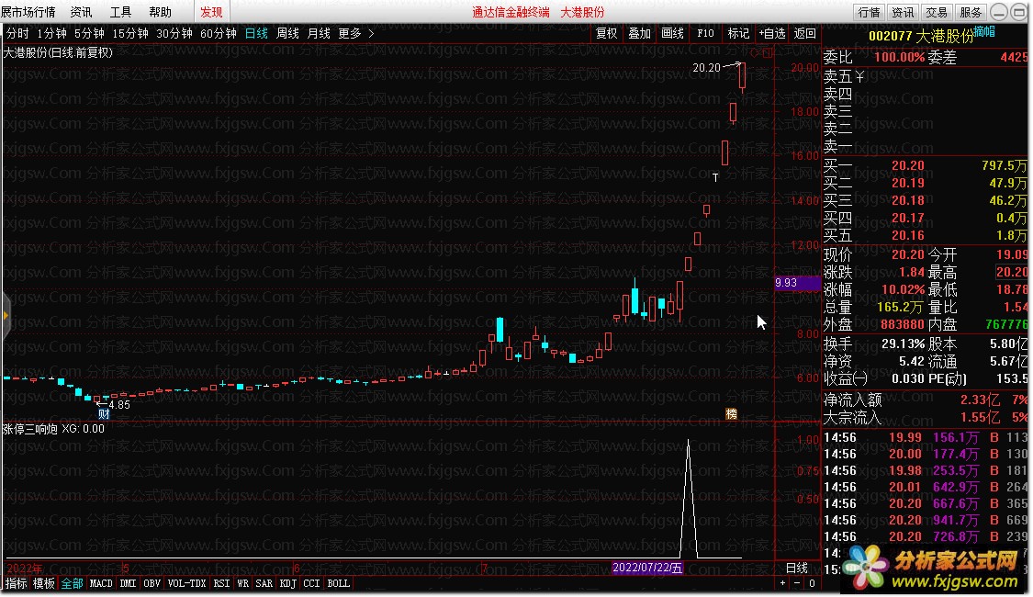The width and height of the screenshot is (1033, 597).
Task: Click the left edge panel expander arrow
Action: point(6,316)
